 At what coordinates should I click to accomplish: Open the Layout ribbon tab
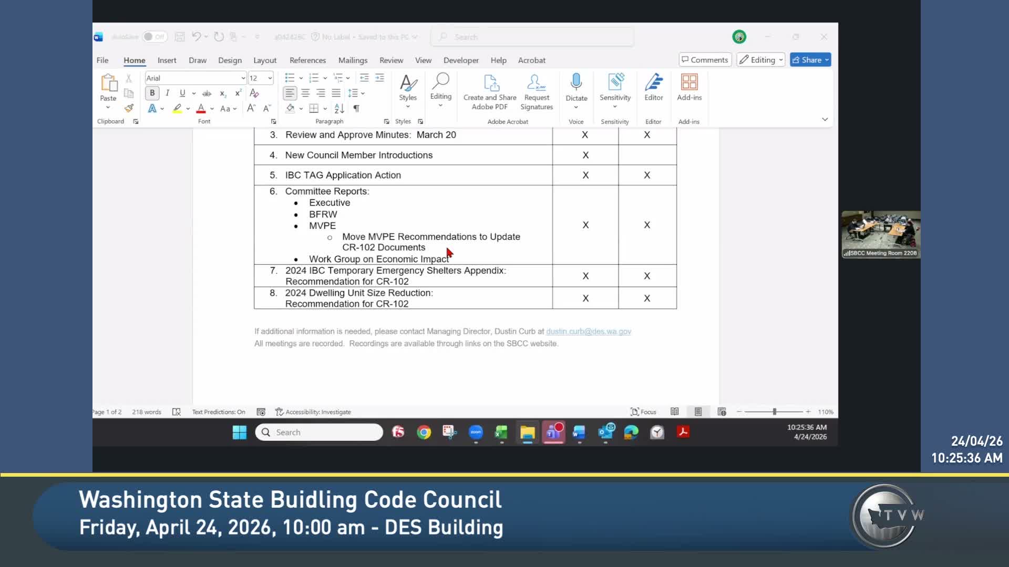pos(264,60)
